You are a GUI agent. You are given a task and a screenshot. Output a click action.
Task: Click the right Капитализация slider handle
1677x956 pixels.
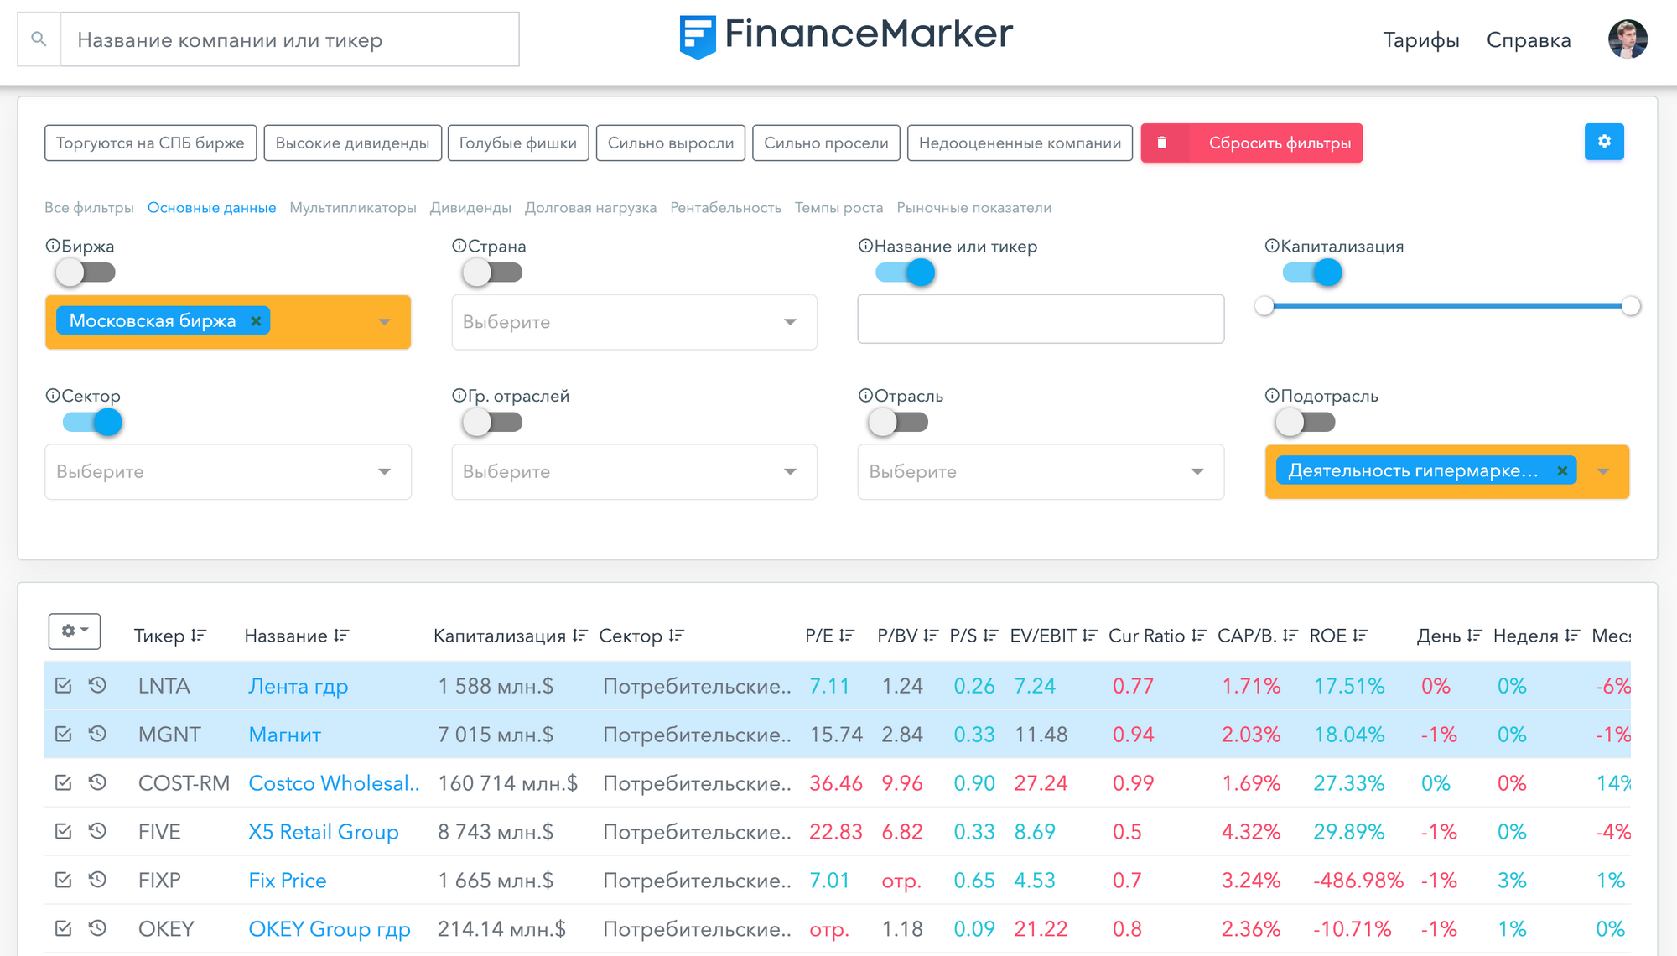click(1631, 306)
